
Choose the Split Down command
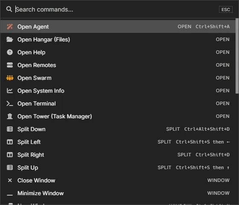[x=118, y=129]
